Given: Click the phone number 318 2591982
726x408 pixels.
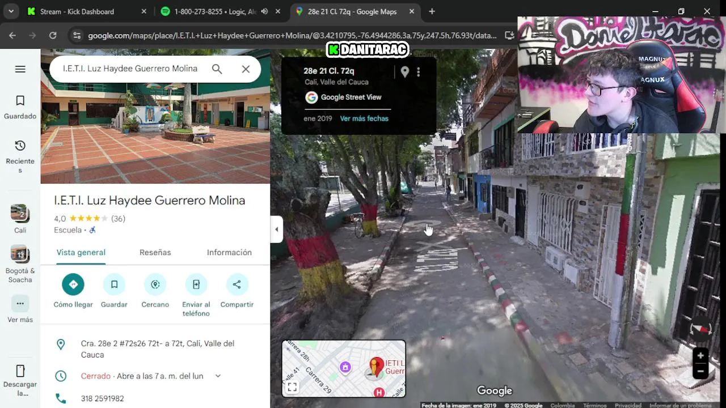Looking at the screenshot, I should 102,398.
